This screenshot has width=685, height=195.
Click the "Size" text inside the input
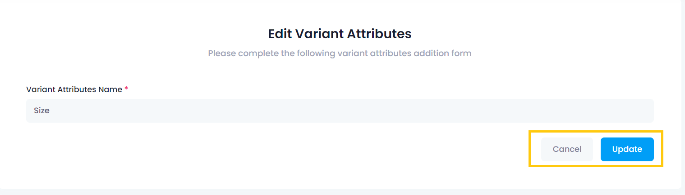coord(41,111)
